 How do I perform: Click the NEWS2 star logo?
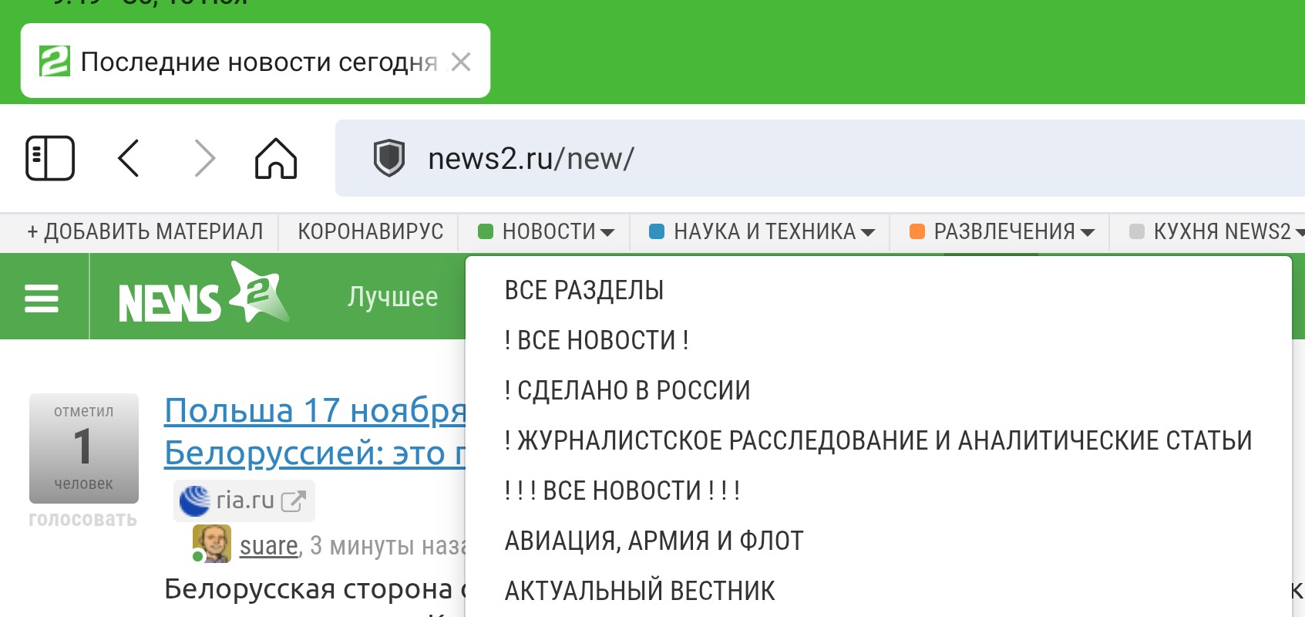click(203, 295)
